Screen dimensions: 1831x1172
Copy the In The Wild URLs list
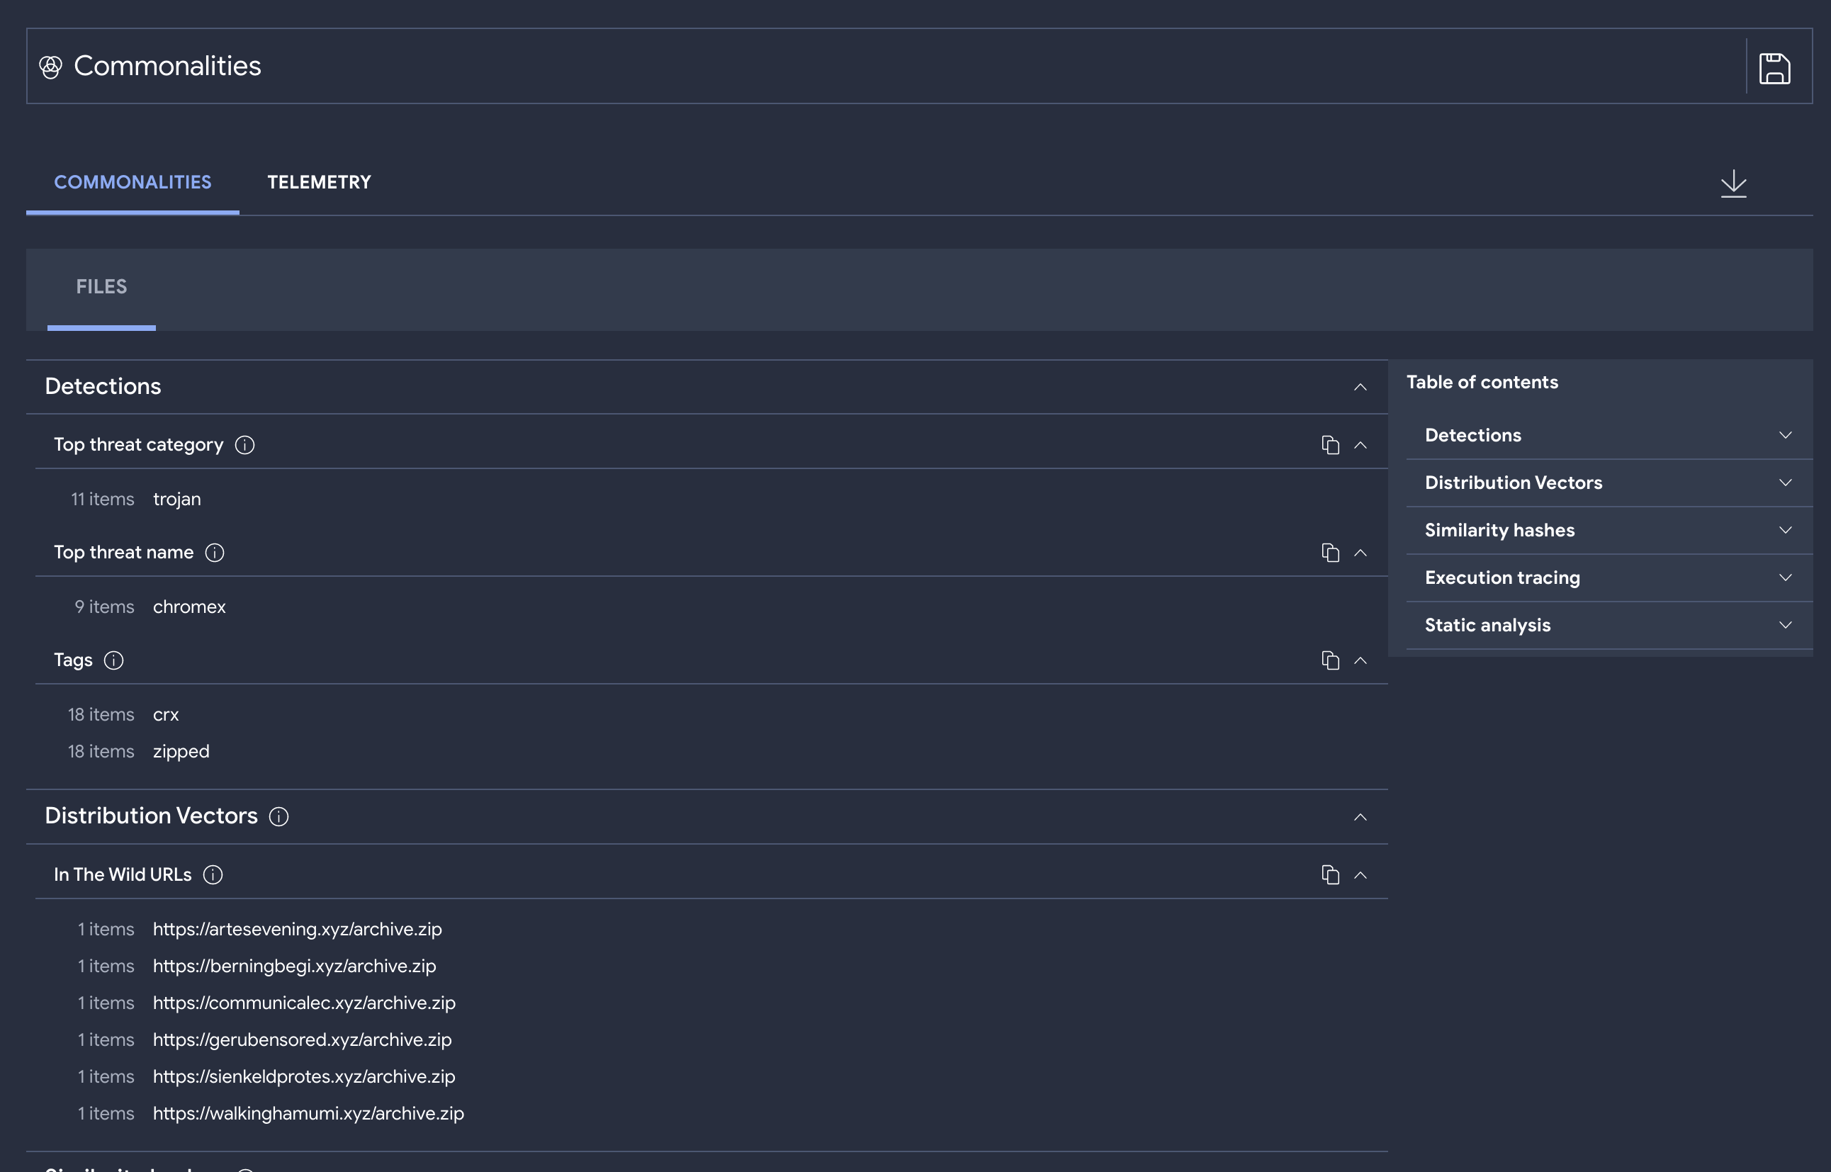tap(1329, 875)
